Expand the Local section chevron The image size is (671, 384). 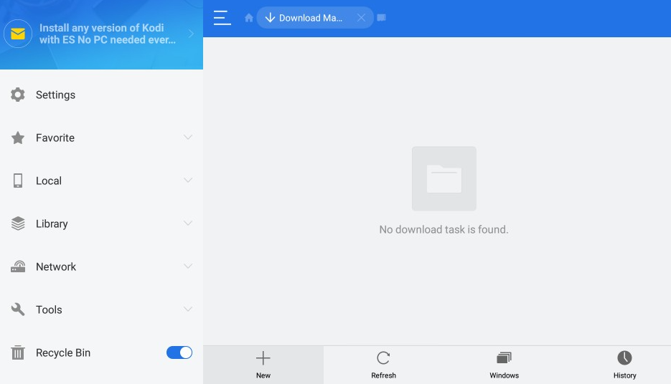point(188,181)
